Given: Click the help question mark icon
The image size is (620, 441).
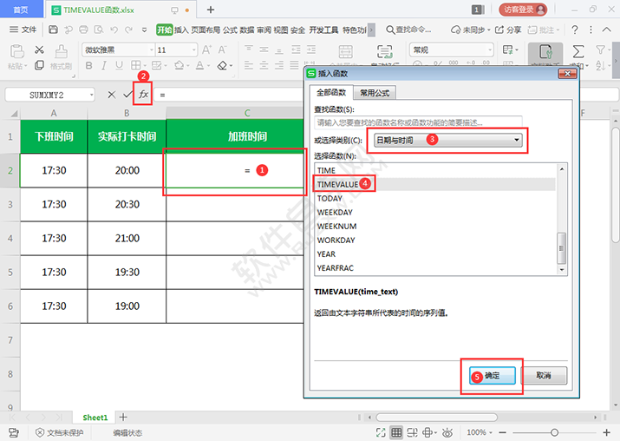Looking at the screenshot, I should pos(575,30).
